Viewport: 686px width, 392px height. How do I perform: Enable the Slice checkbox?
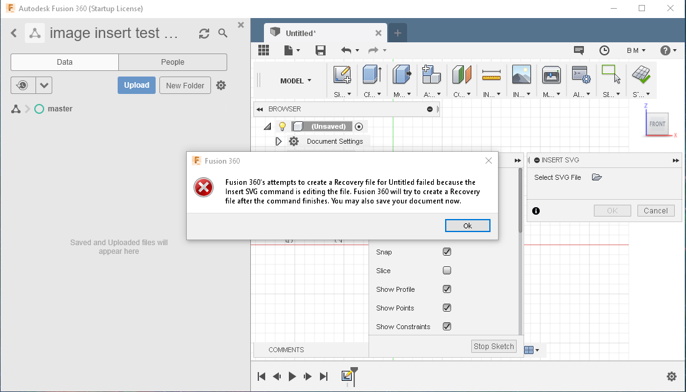tap(447, 271)
